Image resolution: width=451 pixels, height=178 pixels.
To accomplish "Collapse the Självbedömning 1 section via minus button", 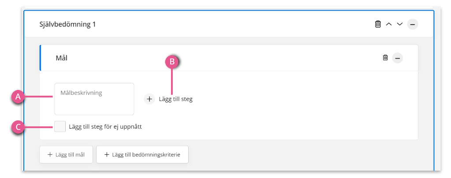I will click(413, 24).
